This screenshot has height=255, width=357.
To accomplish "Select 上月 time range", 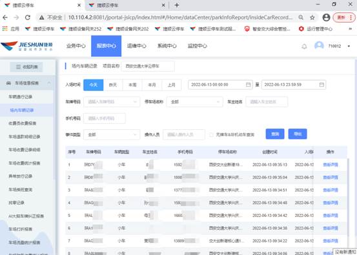I will coord(172,85).
